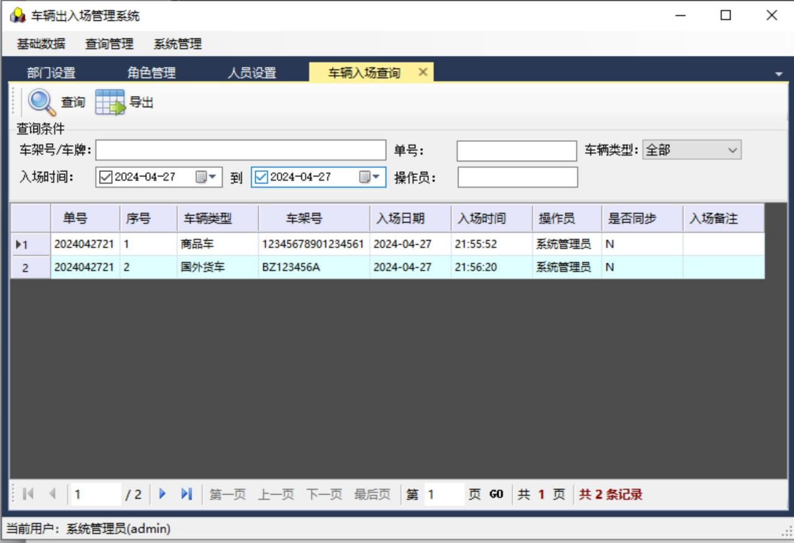Expand the 车辆类型 combo box

click(732, 150)
